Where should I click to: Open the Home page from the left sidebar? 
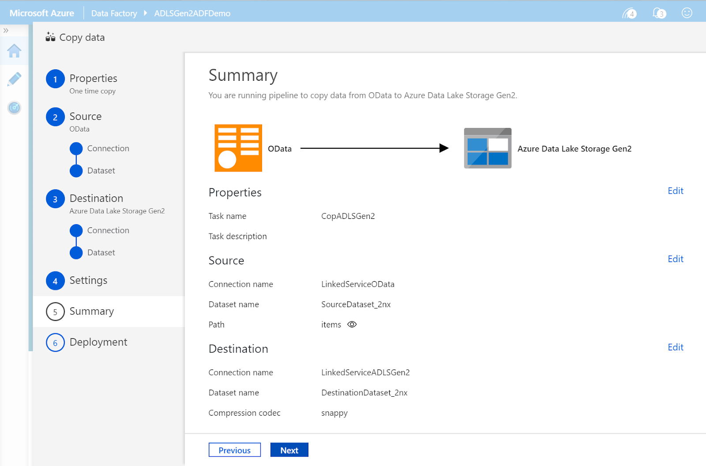[14, 51]
